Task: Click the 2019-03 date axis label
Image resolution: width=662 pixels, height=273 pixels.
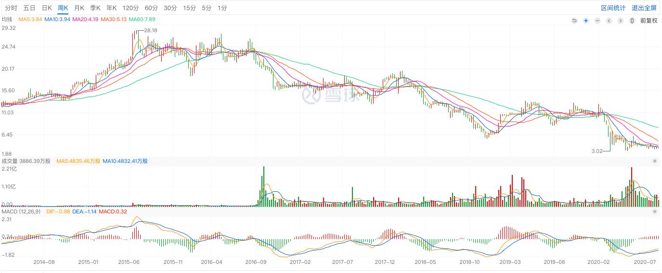Action: (510, 262)
